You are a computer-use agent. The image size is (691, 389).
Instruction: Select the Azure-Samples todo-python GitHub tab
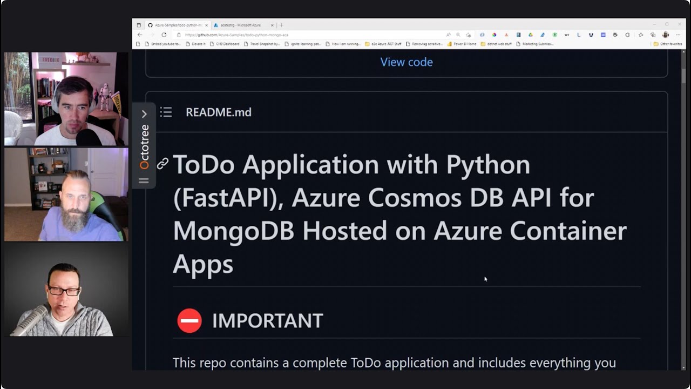(x=175, y=25)
